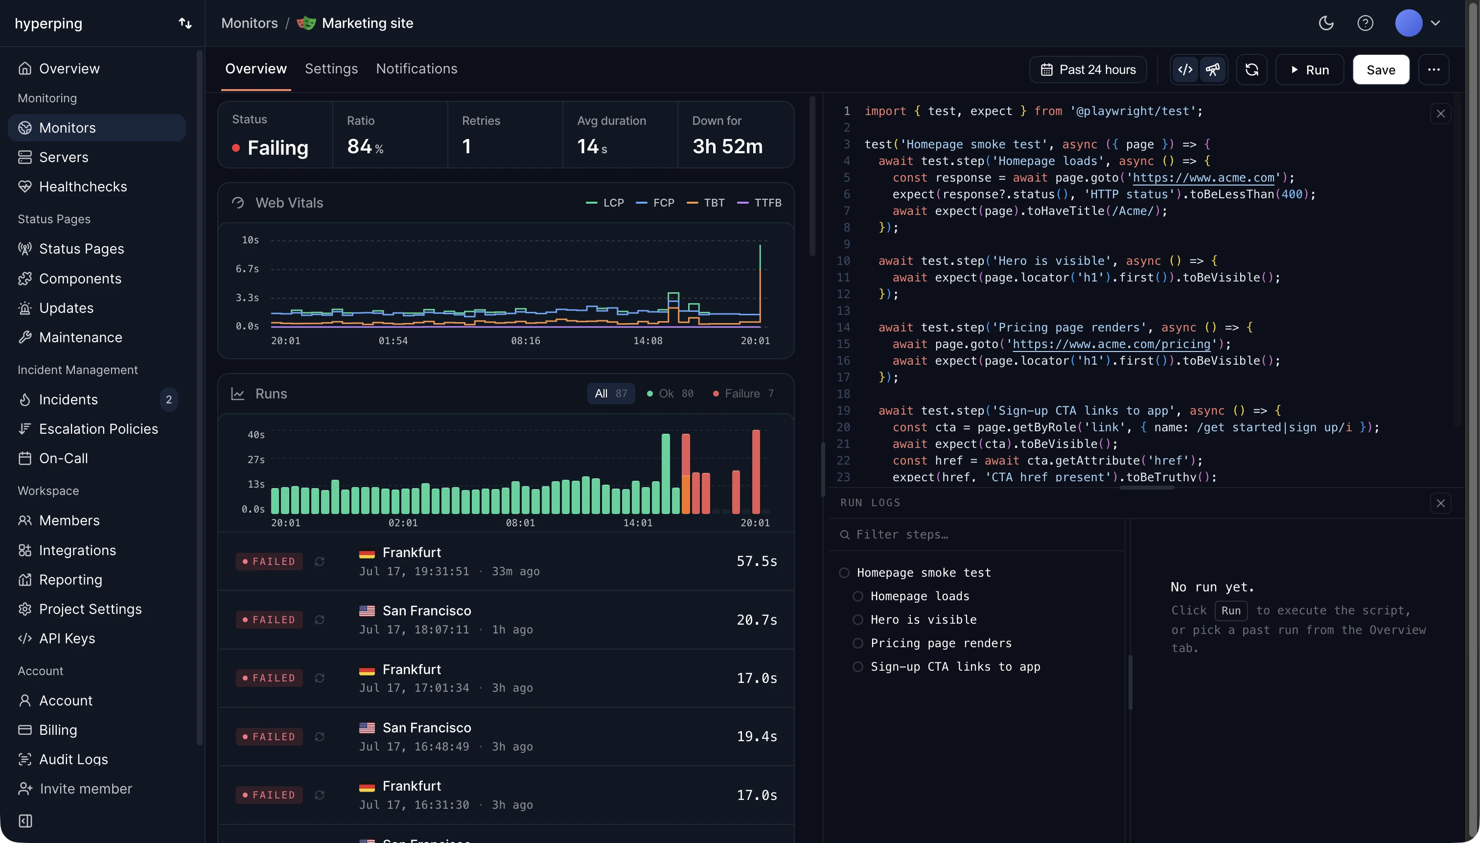The width and height of the screenshot is (1480, 843).
Task: Click the Web Vitals refresh gauge icon
Action: pos(238,203)
